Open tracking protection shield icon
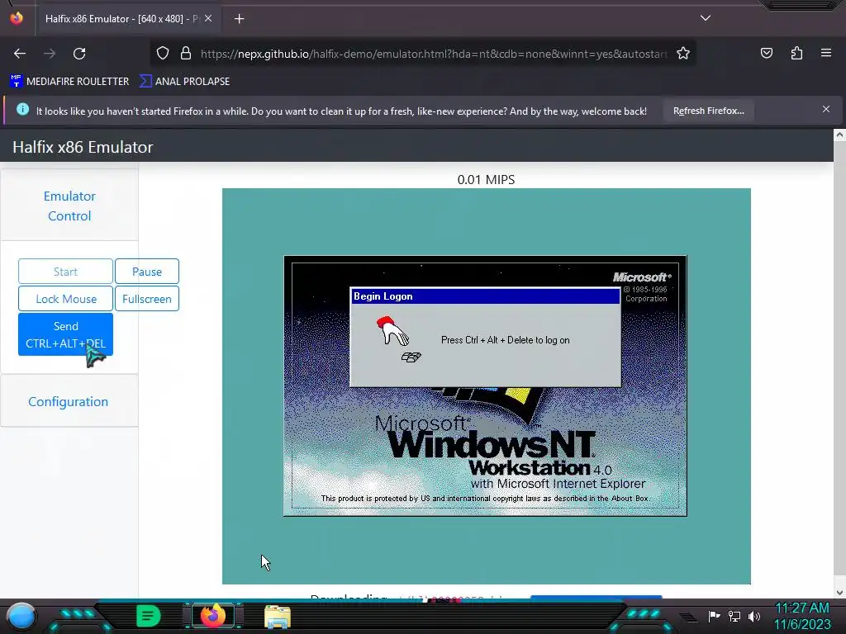 (x=163, y=54)
